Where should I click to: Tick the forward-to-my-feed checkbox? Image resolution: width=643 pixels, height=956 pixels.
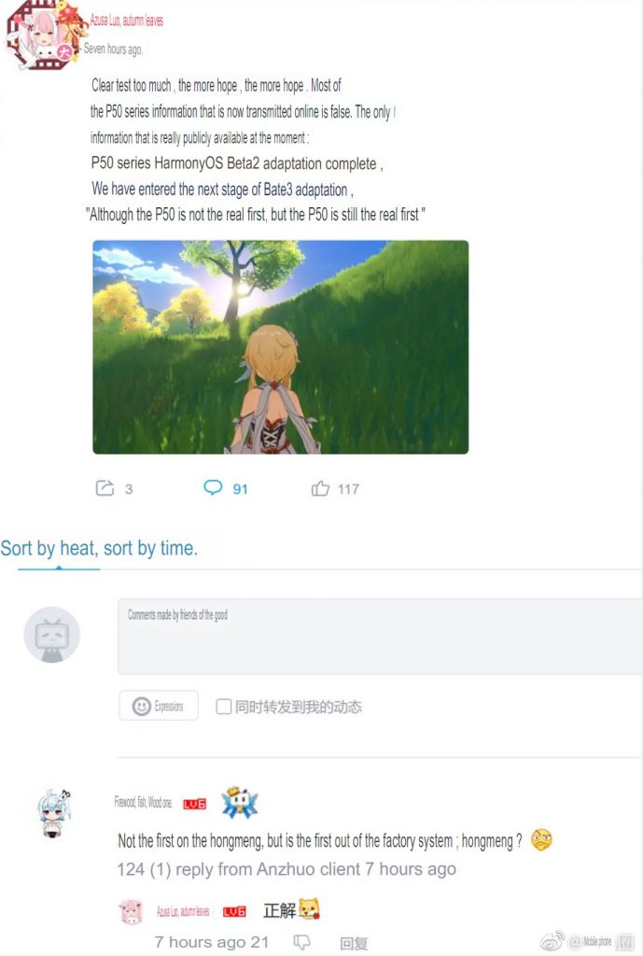point(224,707)
